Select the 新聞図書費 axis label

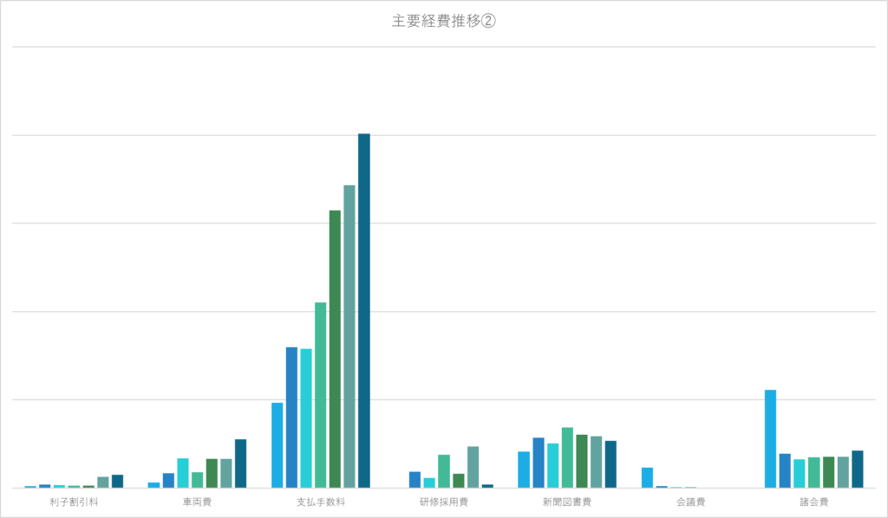[567, 502]
